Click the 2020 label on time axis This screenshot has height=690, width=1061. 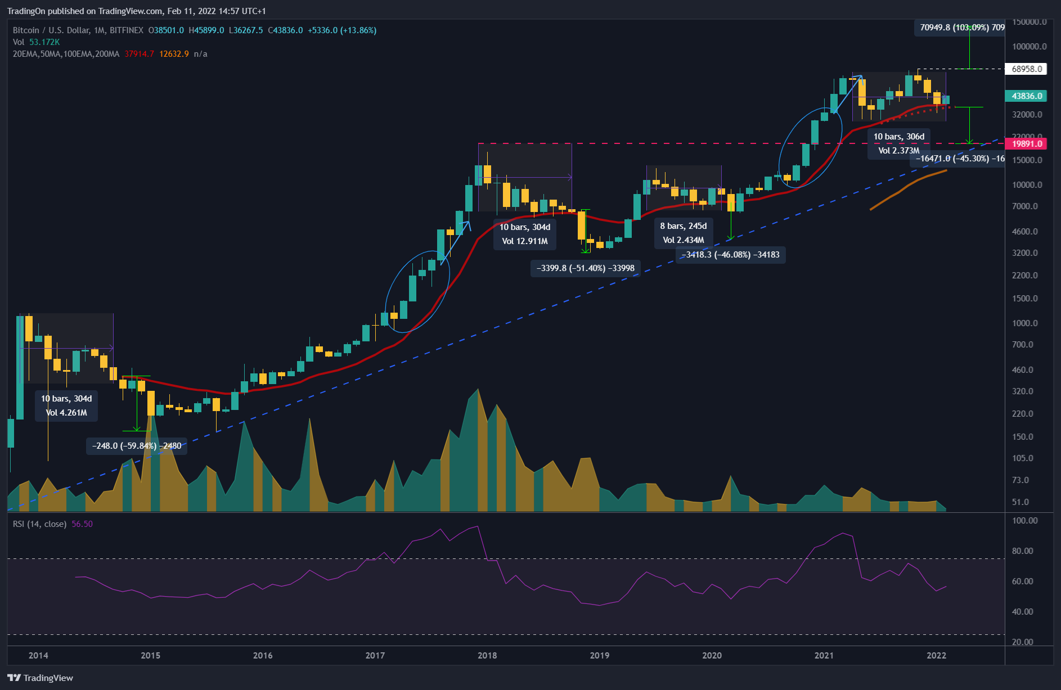(x=712, y=655)
